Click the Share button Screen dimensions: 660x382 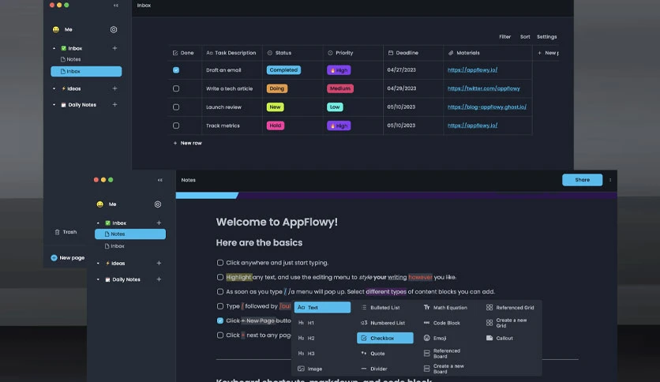[582, 180]
